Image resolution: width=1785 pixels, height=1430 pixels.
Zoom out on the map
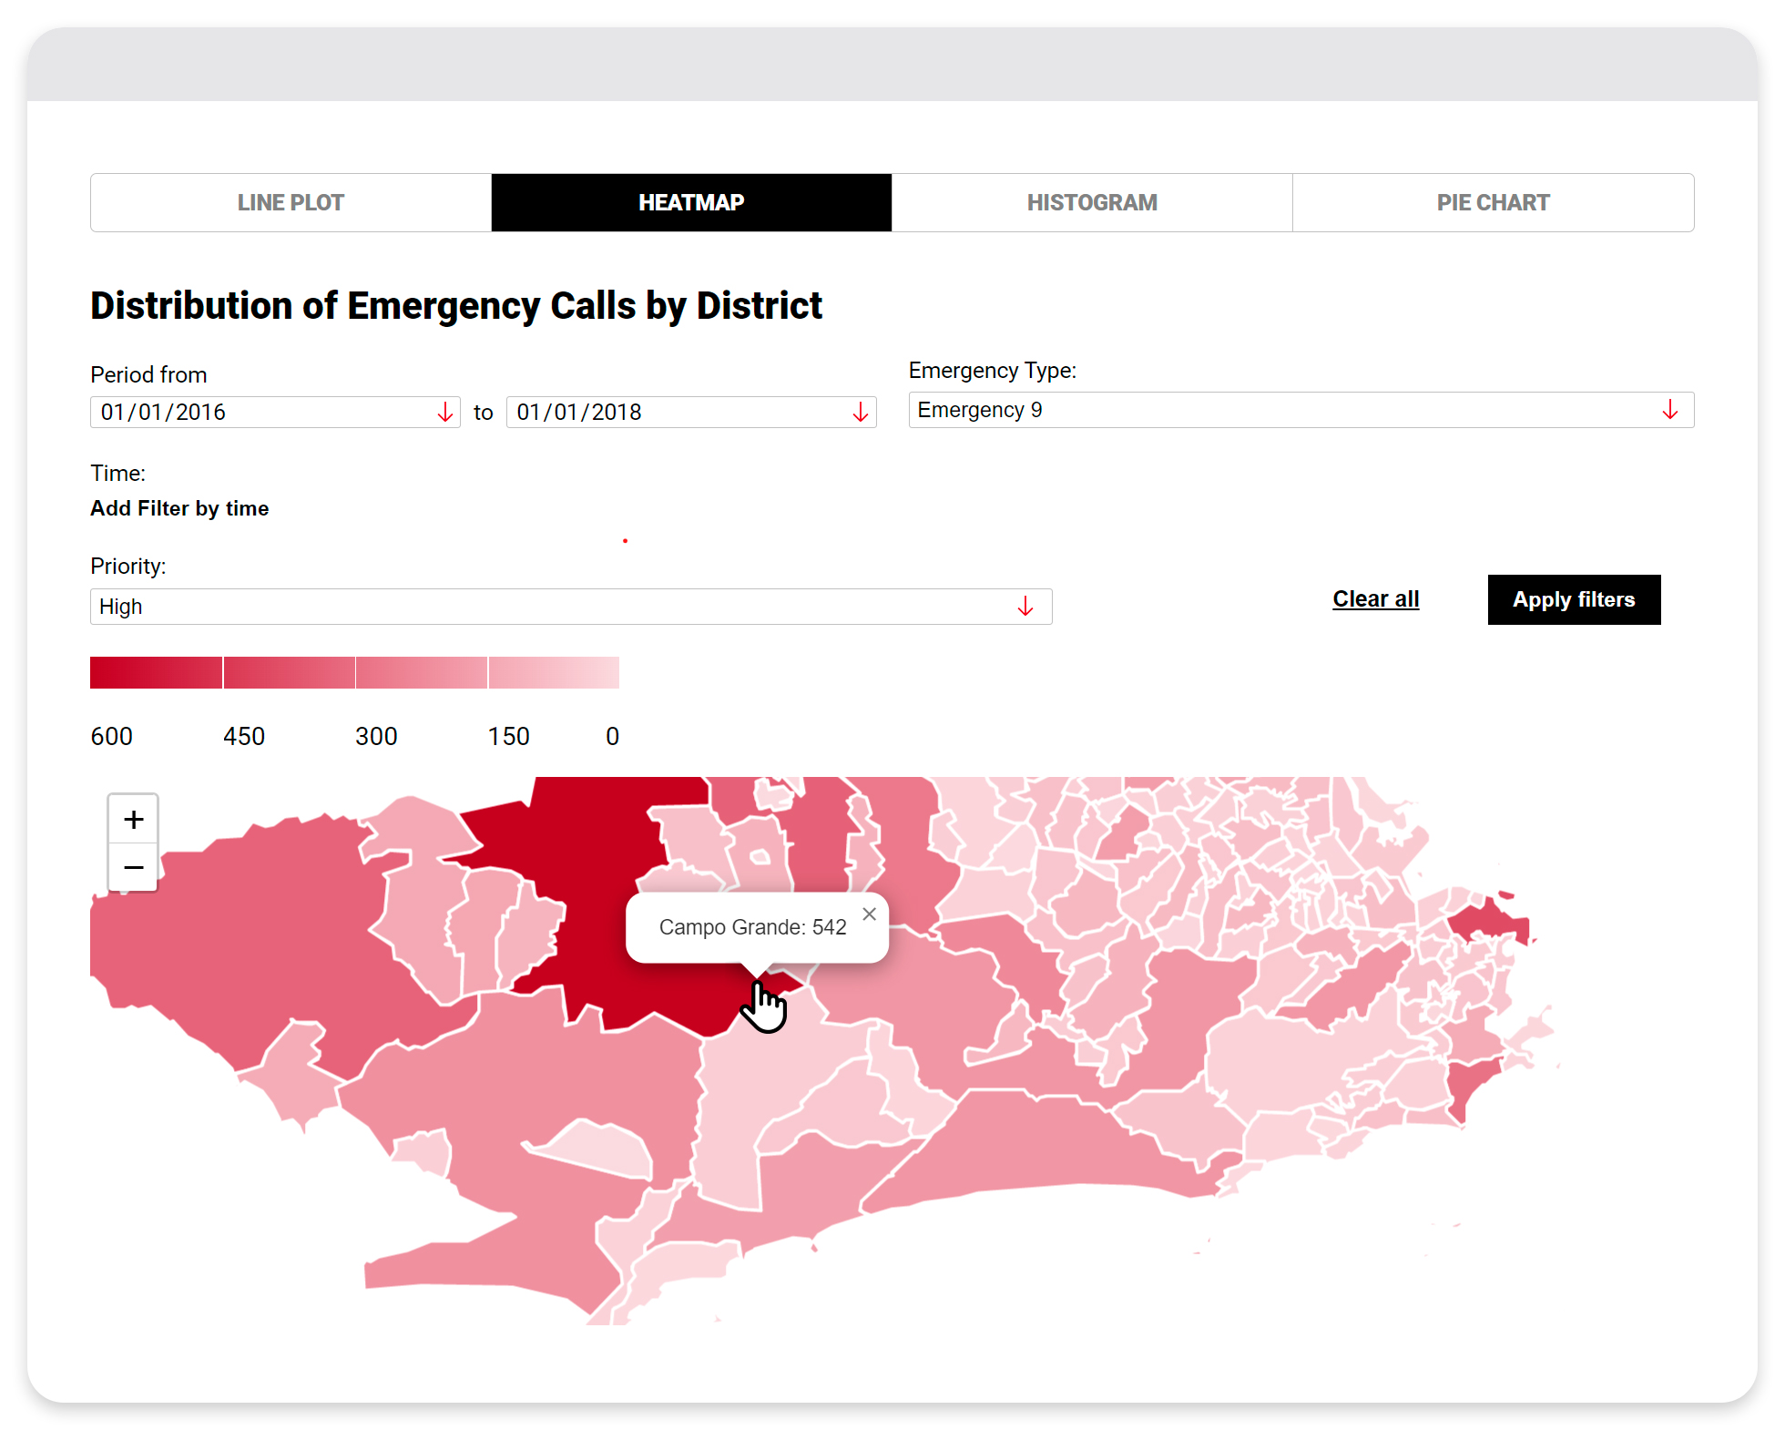pos(134,867)
